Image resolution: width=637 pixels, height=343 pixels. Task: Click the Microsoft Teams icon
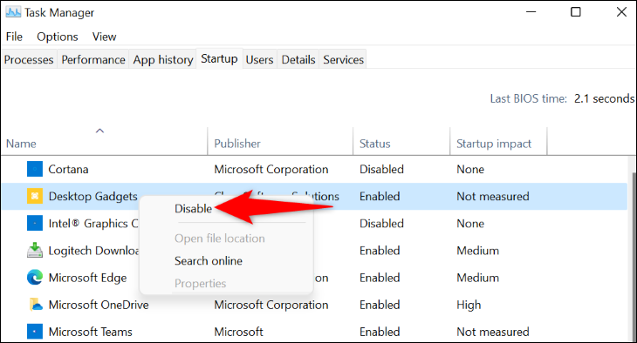(35, 332)
